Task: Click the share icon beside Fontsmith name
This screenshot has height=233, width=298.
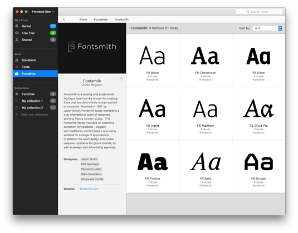Action: [121, 79]
